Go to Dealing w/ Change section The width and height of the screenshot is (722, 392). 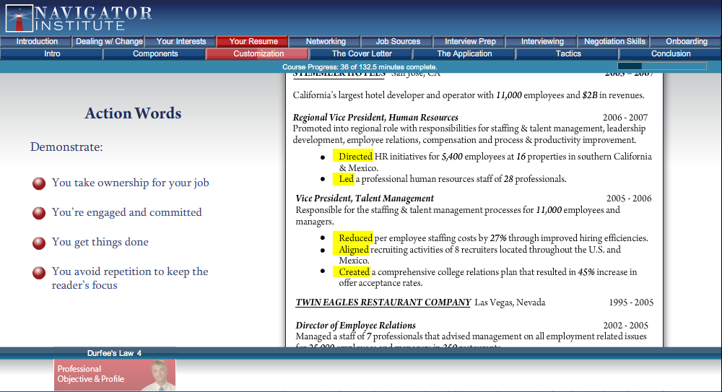point(109,41)
